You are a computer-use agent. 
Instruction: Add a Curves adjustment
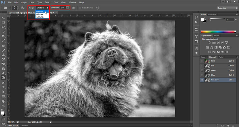point(218,43)
